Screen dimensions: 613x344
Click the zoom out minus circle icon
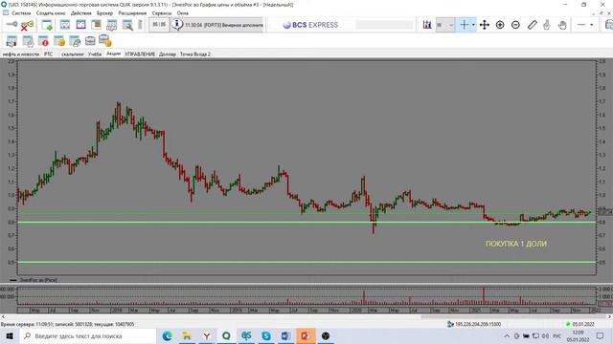(x=515, y=25)
